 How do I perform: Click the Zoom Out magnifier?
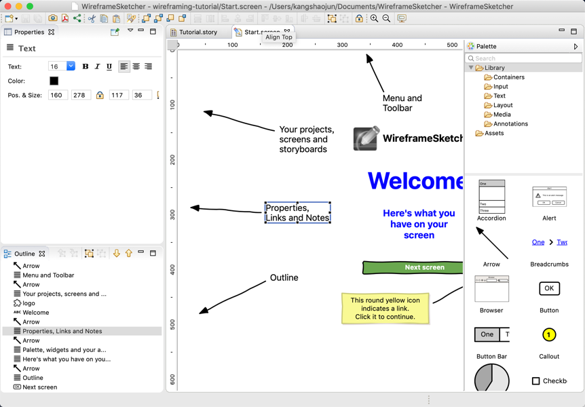coord(387,18)
